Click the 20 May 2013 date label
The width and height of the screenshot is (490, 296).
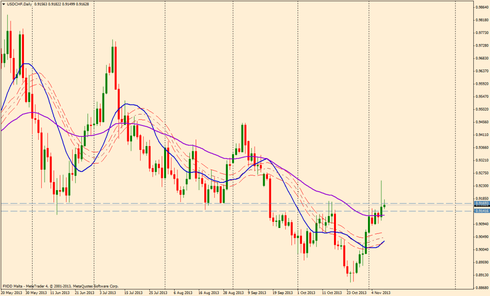(x=11, y=293)
